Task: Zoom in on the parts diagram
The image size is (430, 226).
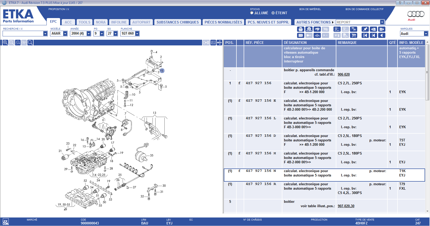Action: (x=5, y=43)
